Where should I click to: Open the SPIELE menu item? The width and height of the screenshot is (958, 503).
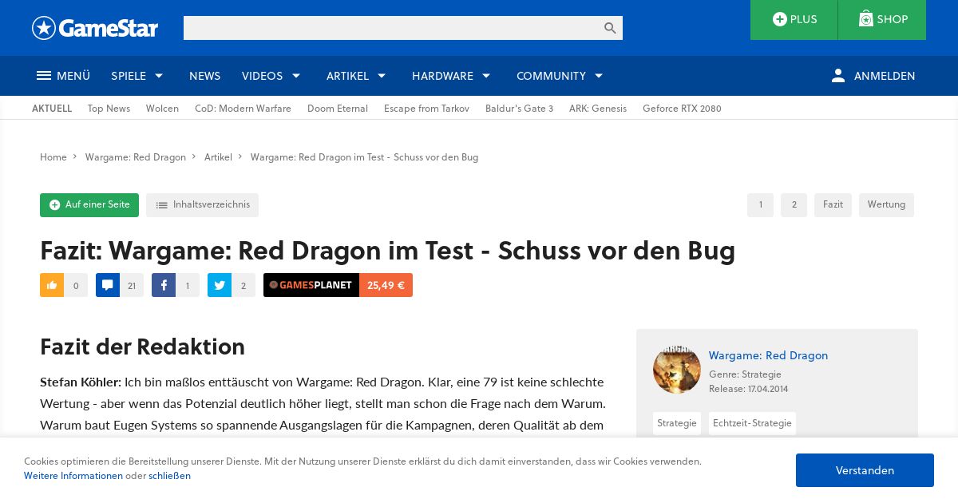[x=129, y=76]
